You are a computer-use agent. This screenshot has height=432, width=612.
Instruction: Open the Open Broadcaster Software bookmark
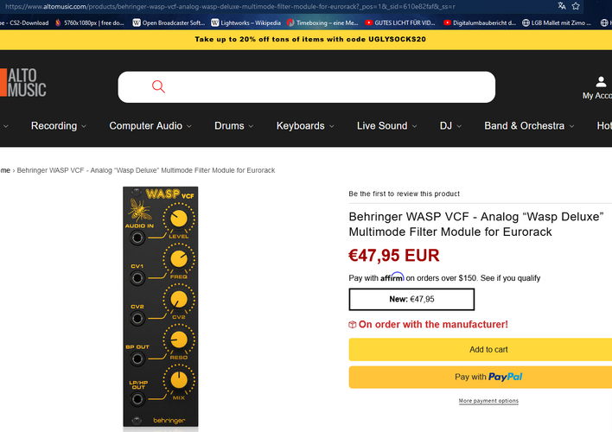coord(169,22)
